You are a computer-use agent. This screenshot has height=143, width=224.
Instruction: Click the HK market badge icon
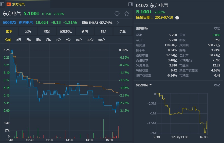pos(9,4)
